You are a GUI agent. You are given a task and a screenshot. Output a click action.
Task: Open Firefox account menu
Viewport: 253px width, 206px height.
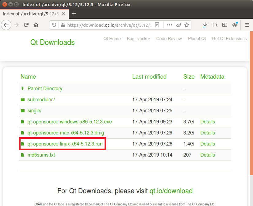point(235,25)
